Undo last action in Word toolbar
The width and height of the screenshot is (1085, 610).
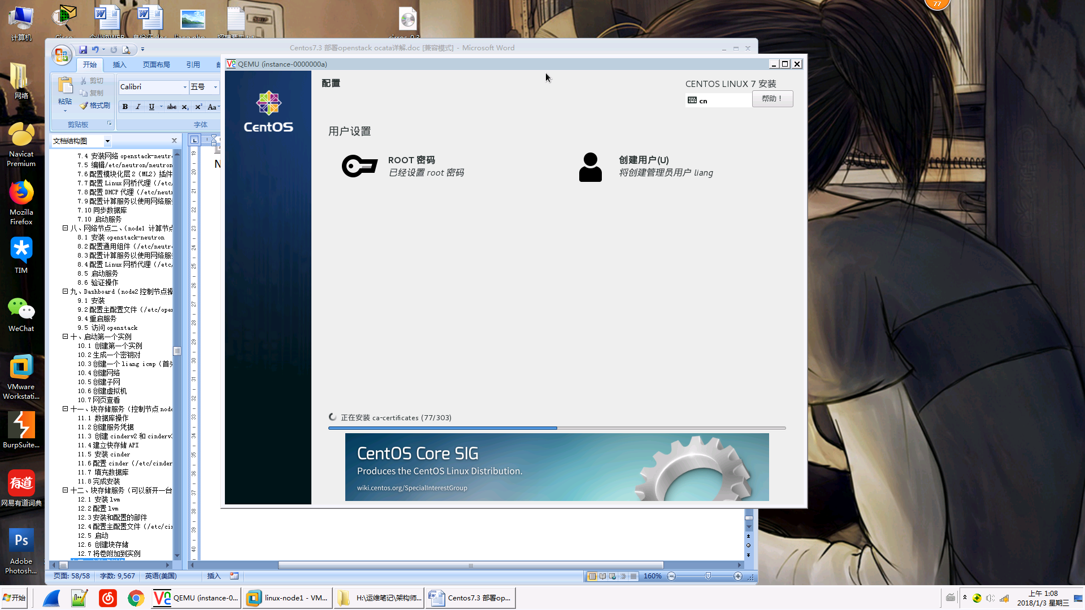pos(95,50)
